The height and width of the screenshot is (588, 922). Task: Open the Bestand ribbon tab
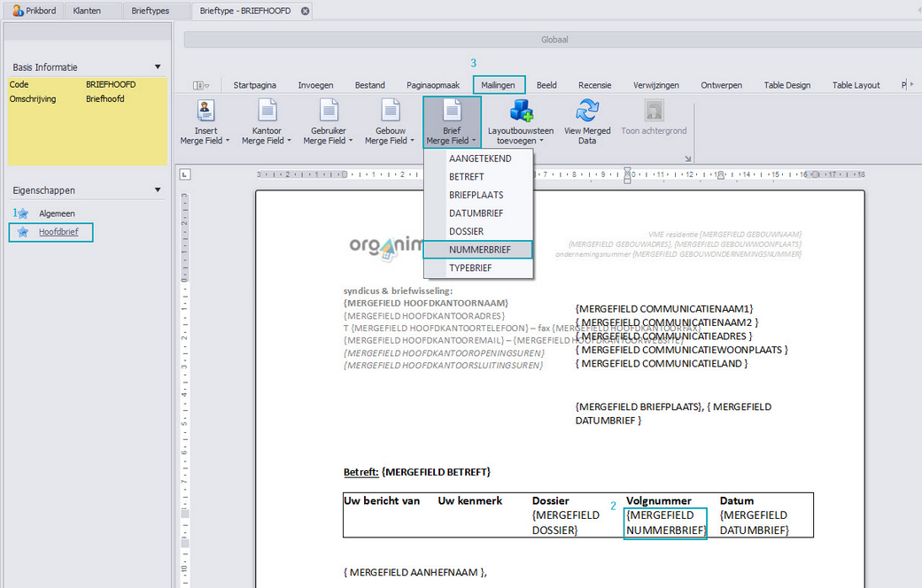pyautogui.click(x=370, y=85)
